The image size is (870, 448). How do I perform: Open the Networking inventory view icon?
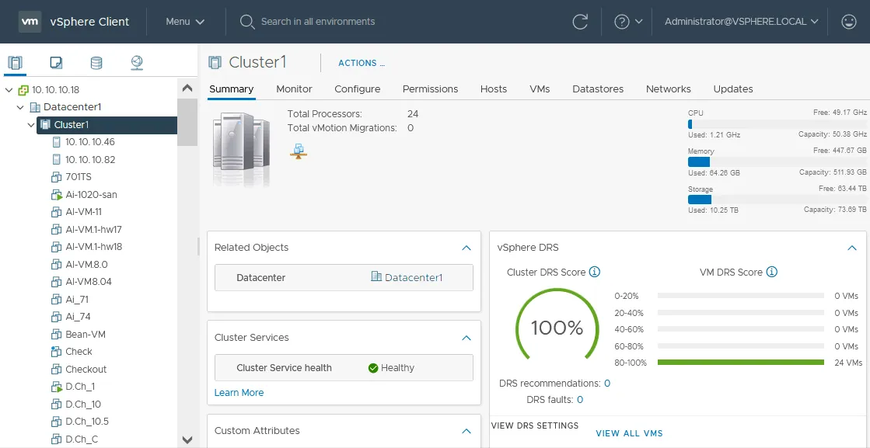137,63
